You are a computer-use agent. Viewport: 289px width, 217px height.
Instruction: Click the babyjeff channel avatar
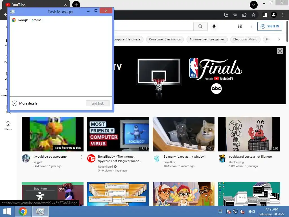click(x=26, y=158)
